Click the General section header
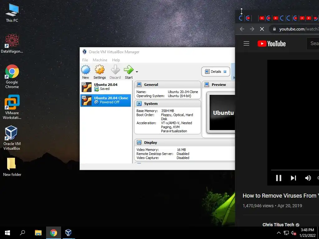 [167, 85]
